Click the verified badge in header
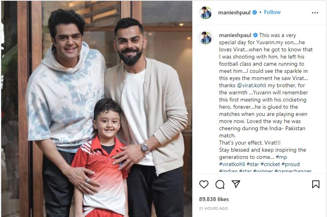Viewport: 327px width, 217px height. click(255, 12)
